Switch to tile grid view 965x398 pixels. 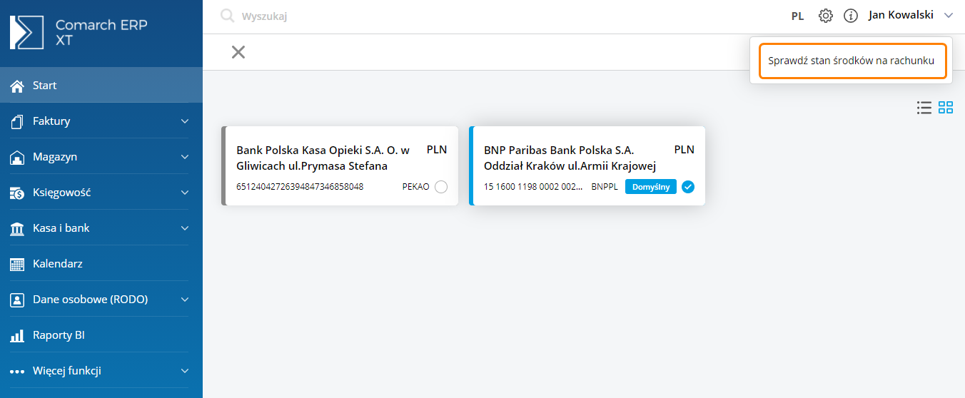[x=946, y=108]
